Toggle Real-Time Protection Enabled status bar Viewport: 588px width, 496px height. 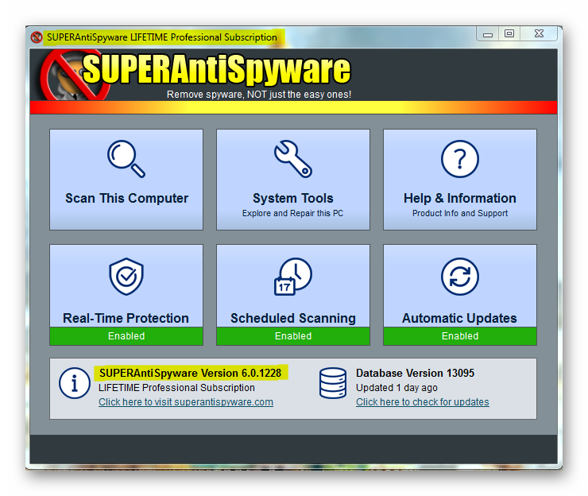click(x=126, y=336)
